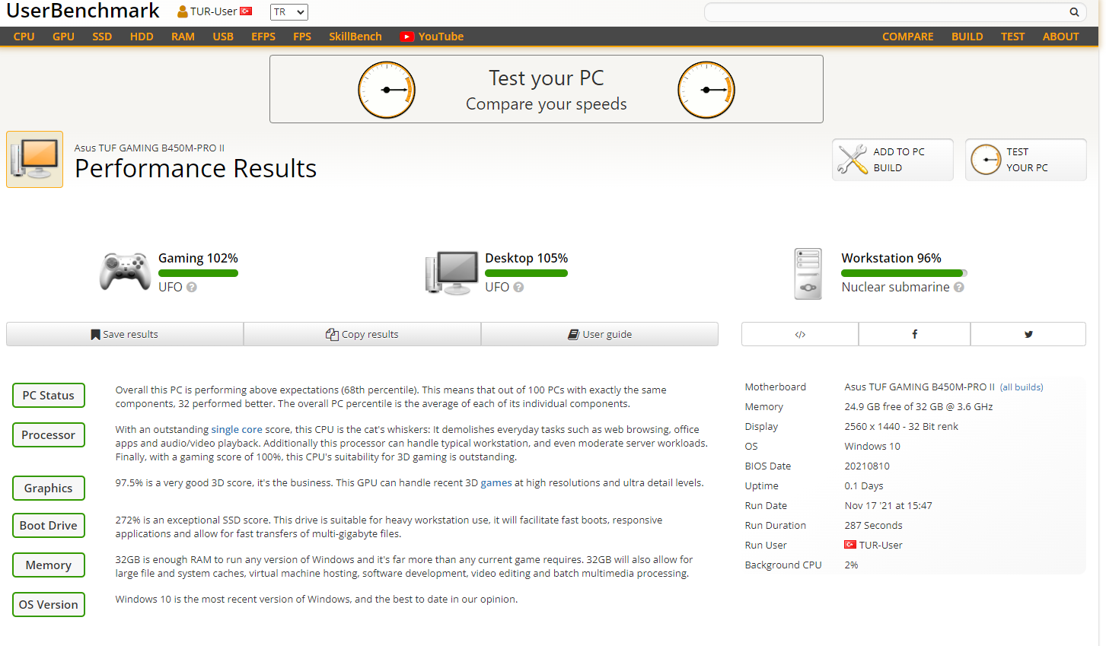Click the book icon on User guide
This screenshot has width=1106, height=646.
pyautogui.click(x=574, y=335)
